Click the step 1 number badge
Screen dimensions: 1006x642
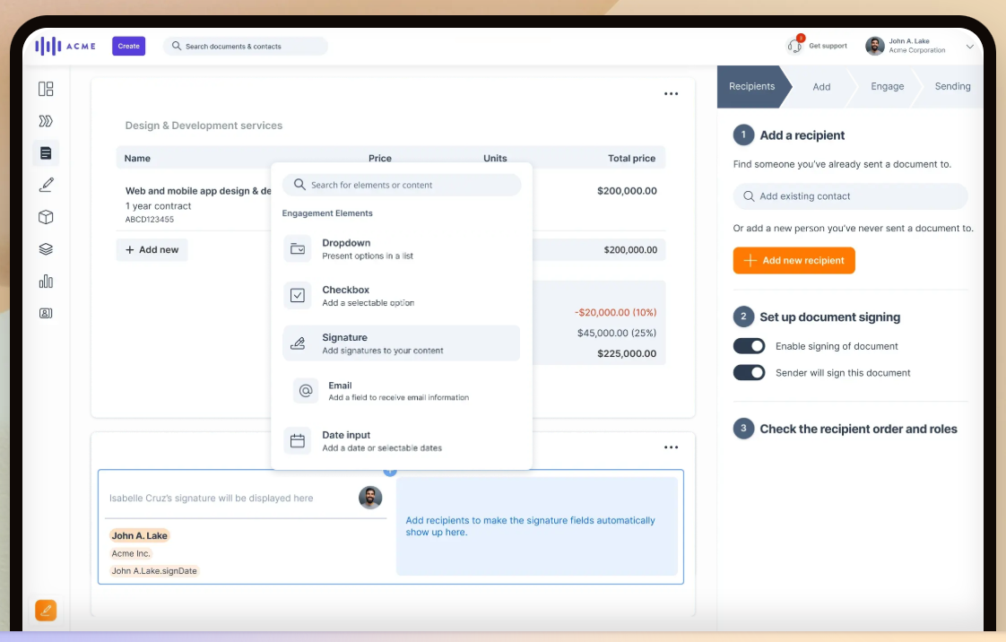point(743,134)
